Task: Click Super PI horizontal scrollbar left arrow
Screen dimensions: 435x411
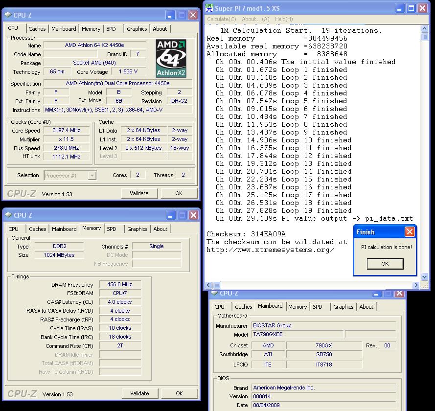Action: pos(209,285)
